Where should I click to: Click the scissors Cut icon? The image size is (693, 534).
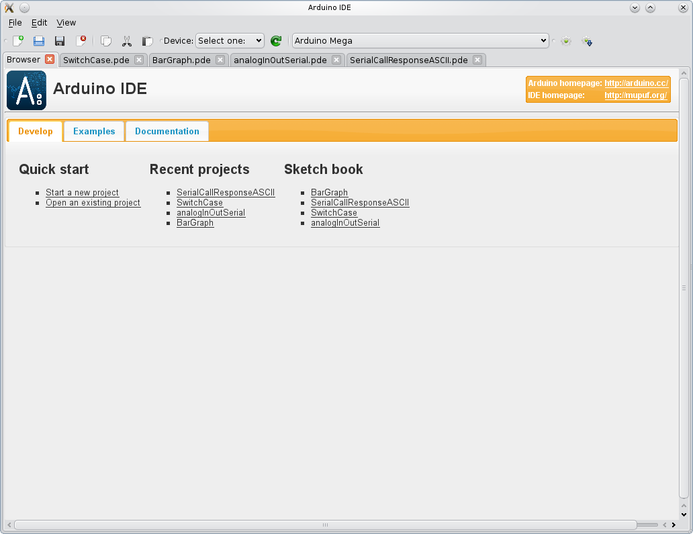click(x=127, y=41)
